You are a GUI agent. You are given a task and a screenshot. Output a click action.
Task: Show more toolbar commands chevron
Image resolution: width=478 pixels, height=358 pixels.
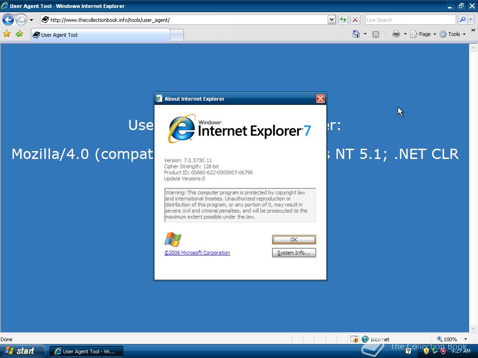[x=473, y=30]
